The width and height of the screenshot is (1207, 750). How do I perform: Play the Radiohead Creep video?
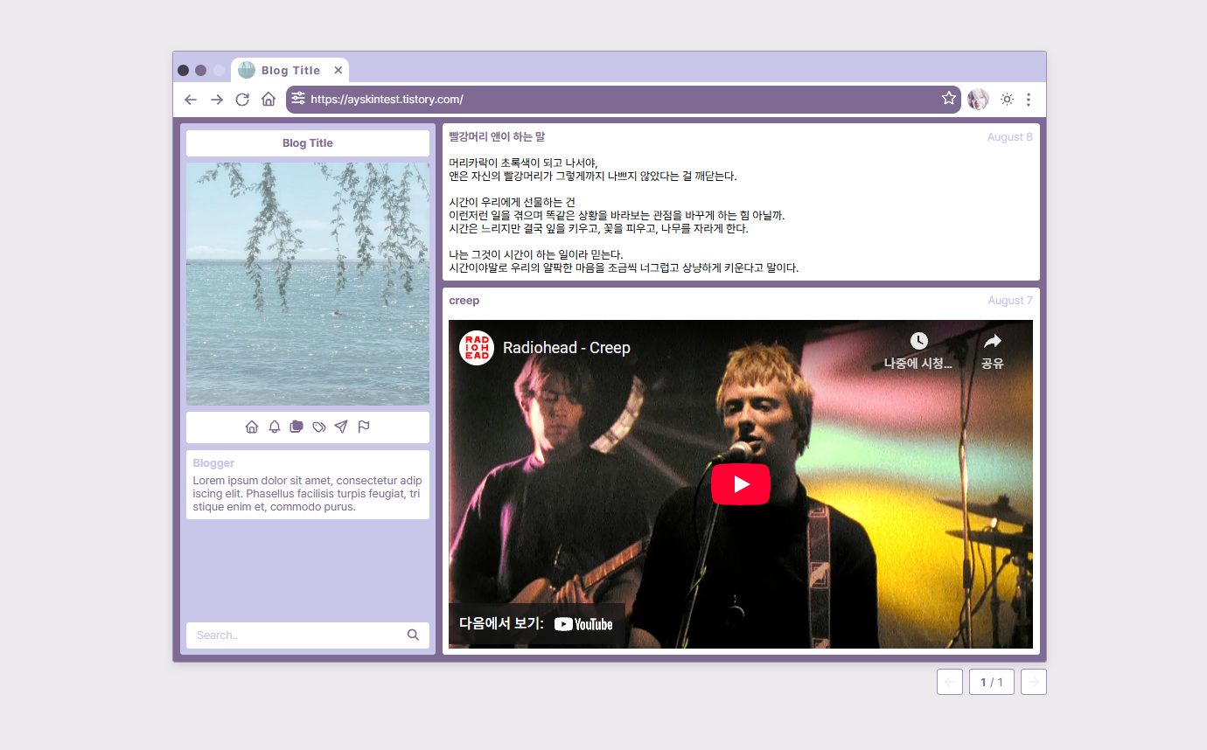coord(741,484)
